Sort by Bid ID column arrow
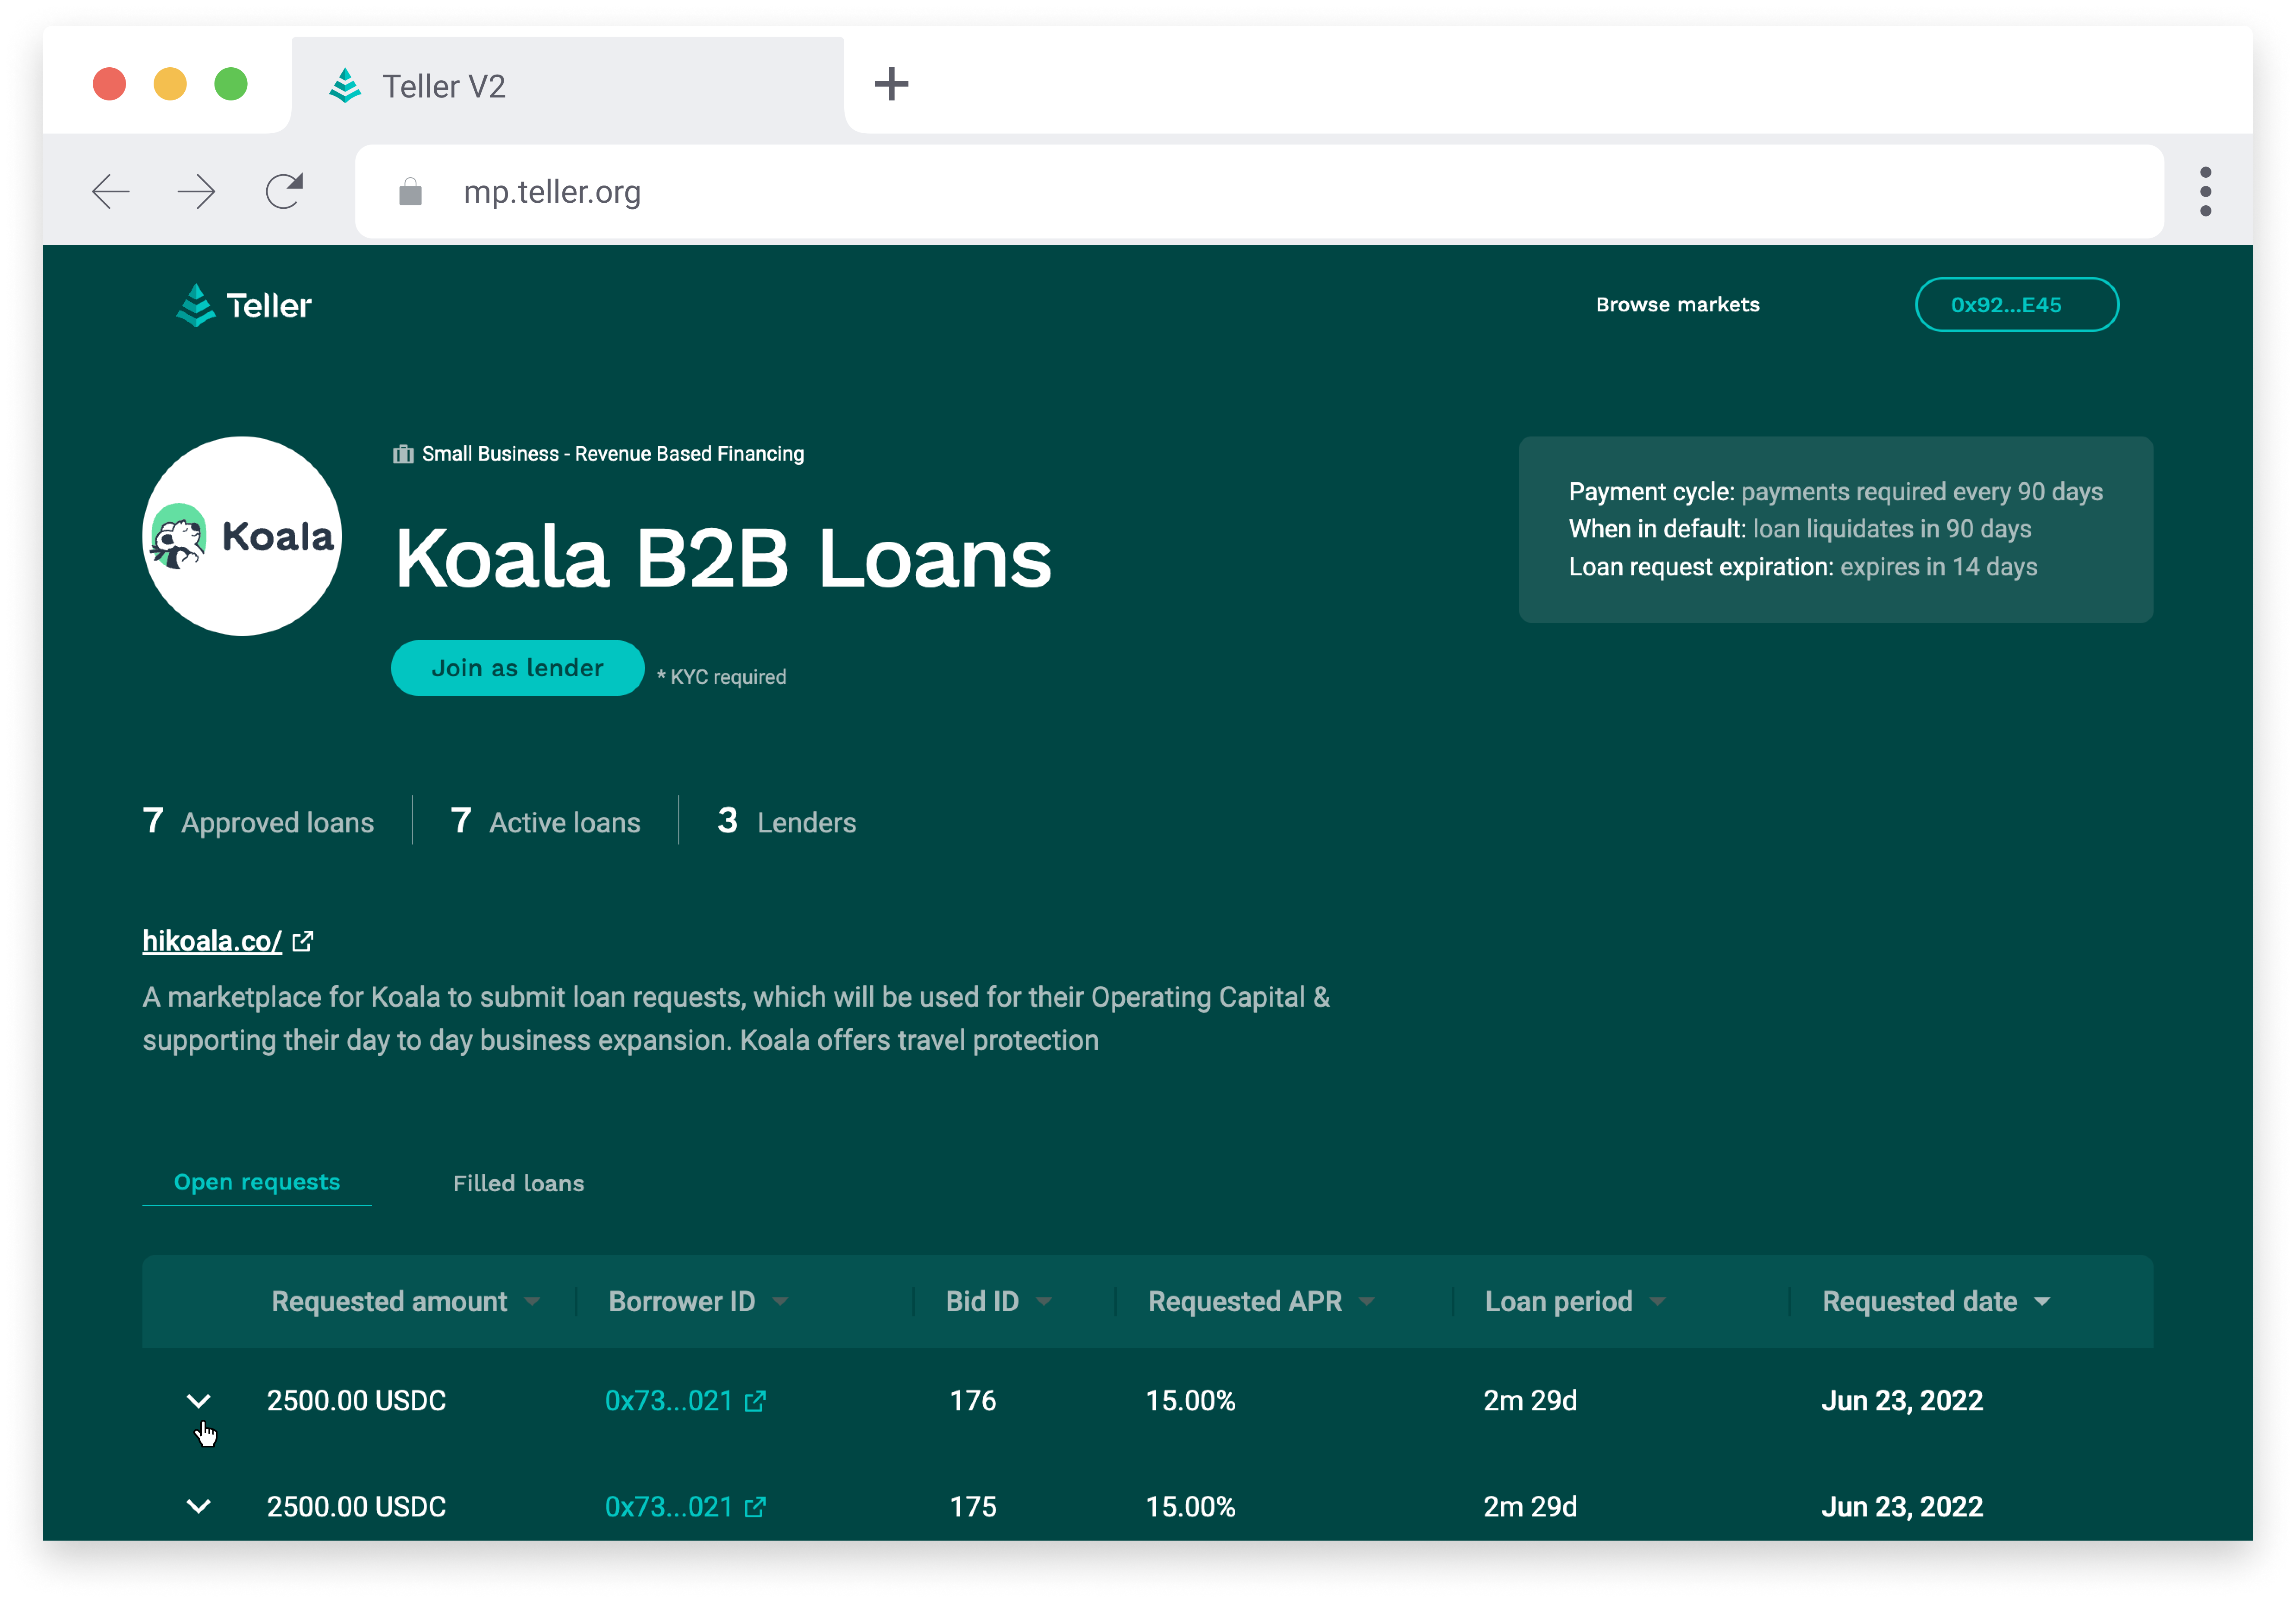The image size is (2296, 1601). (x=1044, y=1301)
